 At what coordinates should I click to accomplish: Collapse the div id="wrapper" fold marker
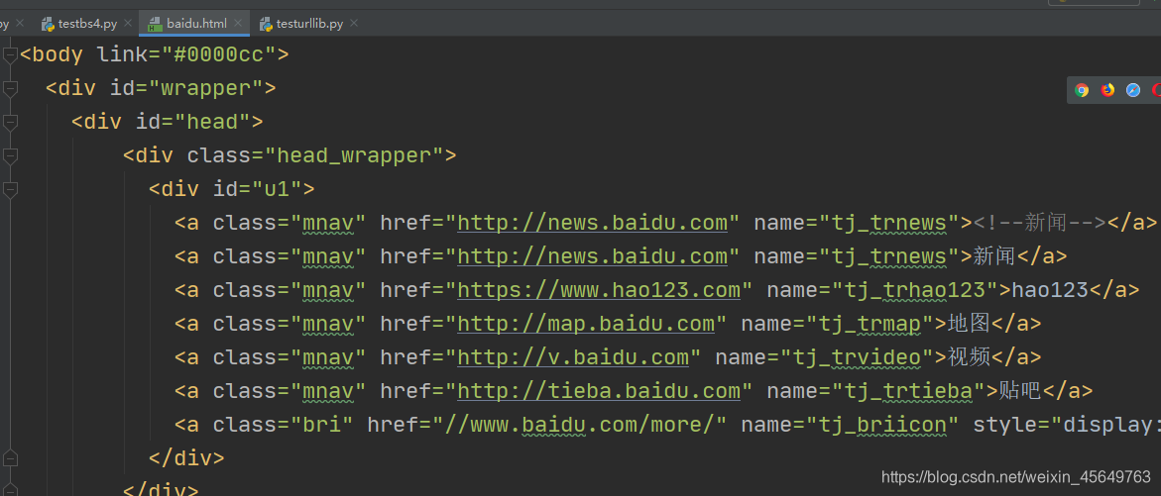tap(10, 89)
